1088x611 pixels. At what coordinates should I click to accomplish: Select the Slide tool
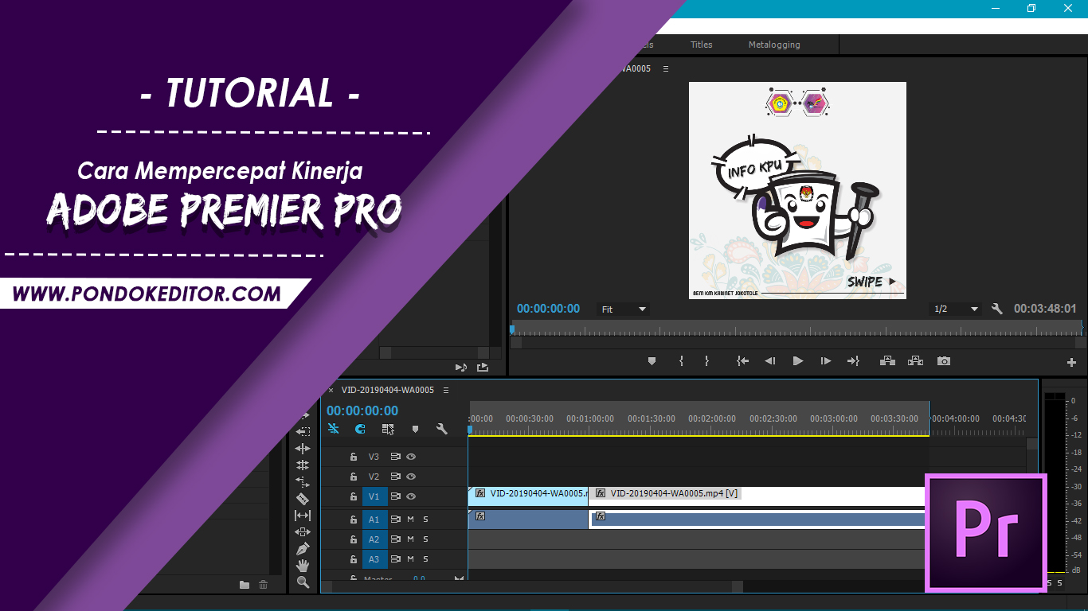tap(303, 531)
